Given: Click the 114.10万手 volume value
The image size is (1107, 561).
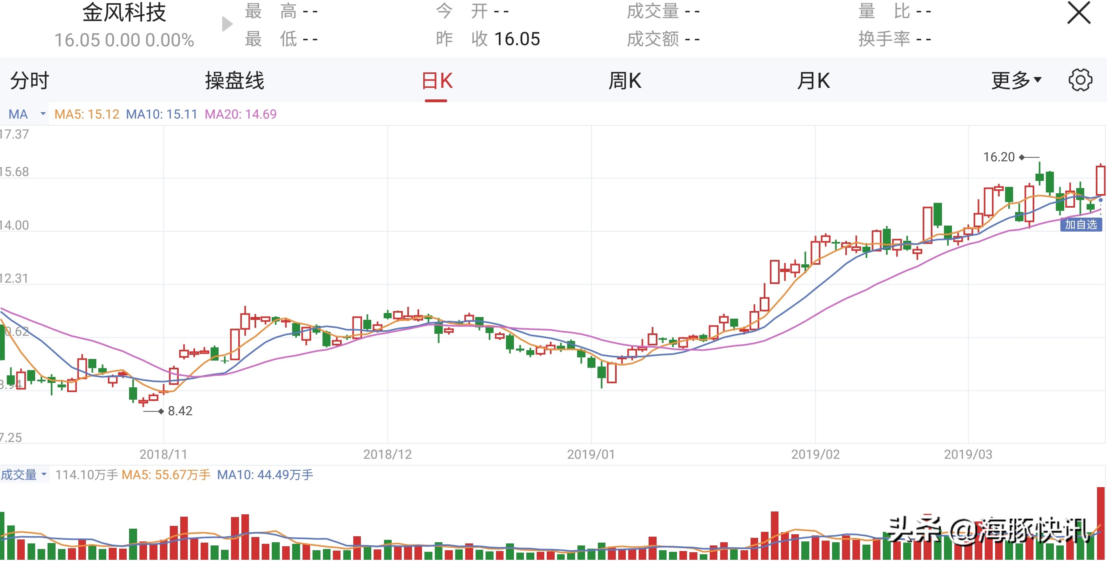Looking at the screenshot, I should [x=86, y=475].
